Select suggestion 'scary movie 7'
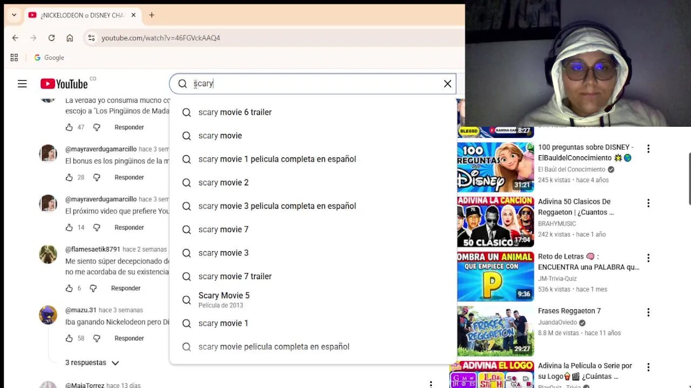 [313, 230]
